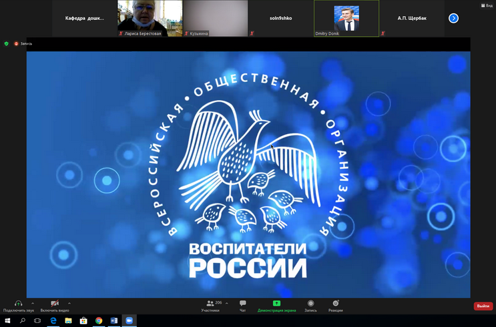This screenshot has width=496, height=327.
Task: Select Лариса Берестовая video tile
Action: coord(150,18)
